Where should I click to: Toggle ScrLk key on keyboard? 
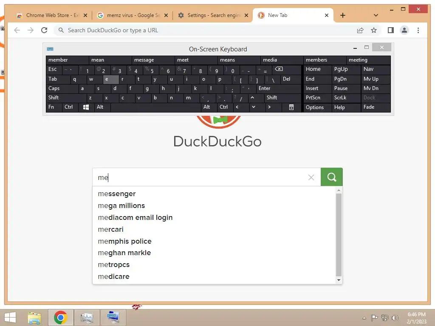pyautogui.click(x=346, y=98)
